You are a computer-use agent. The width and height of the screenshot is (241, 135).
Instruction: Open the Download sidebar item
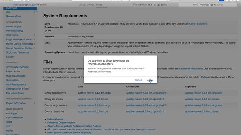(x=20, y=8)
